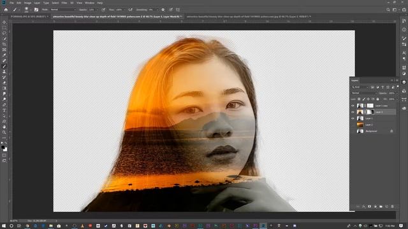Toggle lock image pixels brush icon
The image size is (408, 229).
(364, 99)
